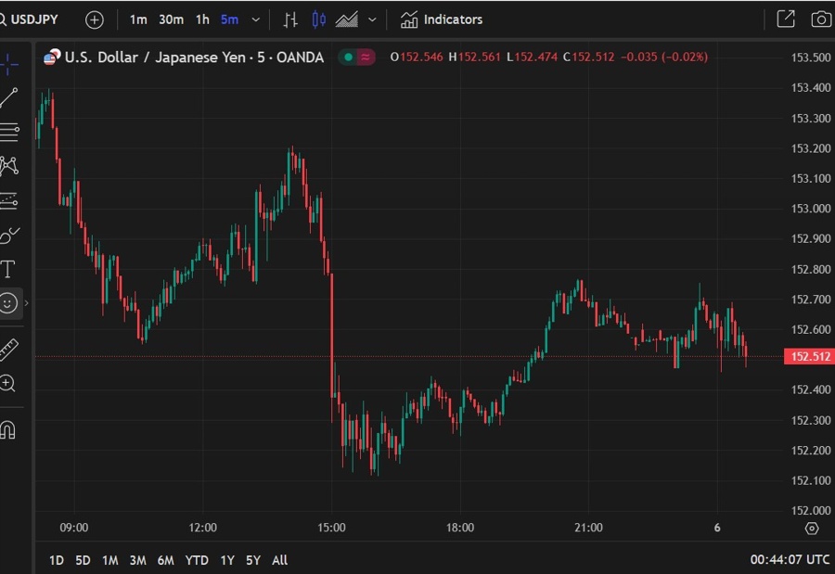Click the 153.000 price axis label
This screenshot has height=574, width=835.
click(x=811, y=209)
